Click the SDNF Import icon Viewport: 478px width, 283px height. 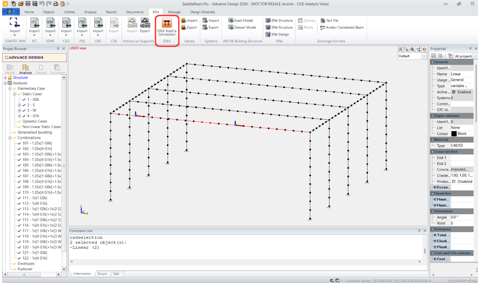(x=50, y=23)
